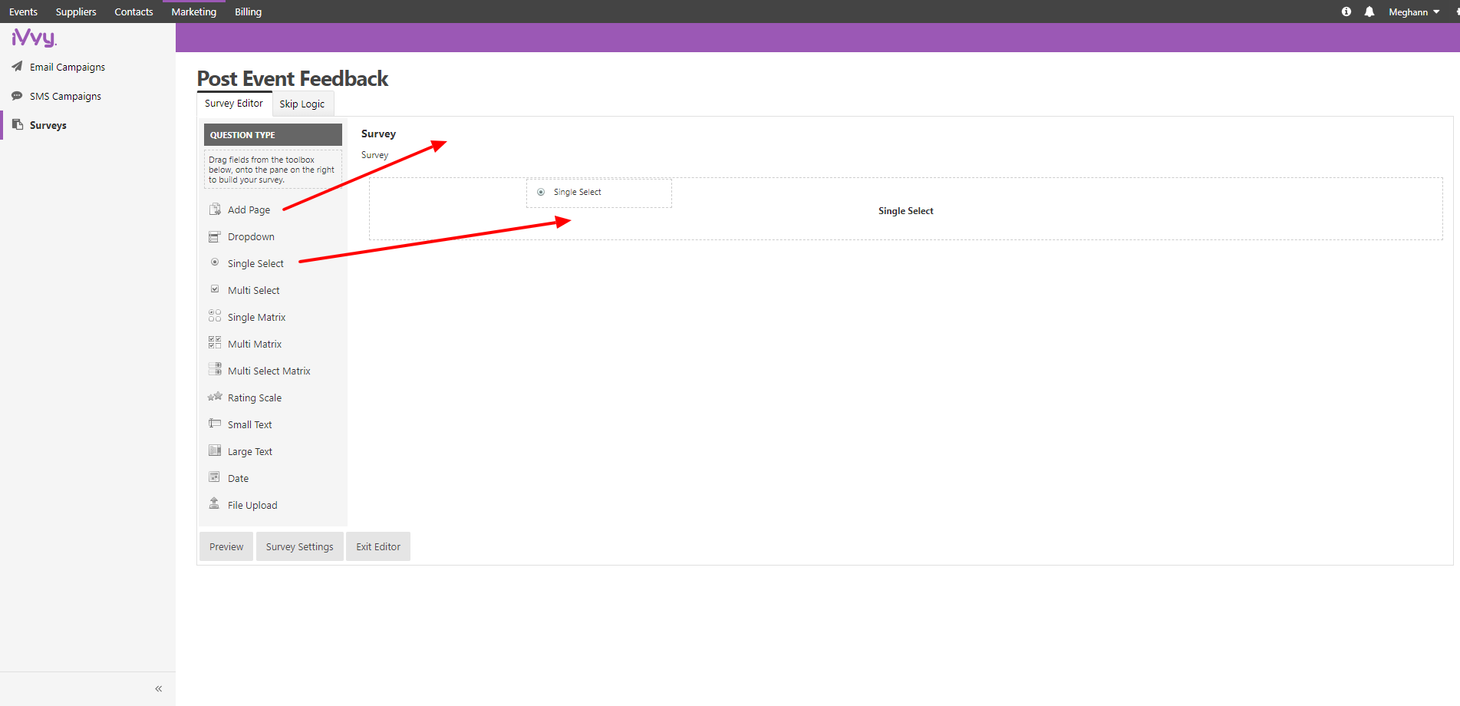Image resolution: width=1460 pixels, height=706 pixels.
Task: Select the Multi Matrix label
Action: point(255,344)
